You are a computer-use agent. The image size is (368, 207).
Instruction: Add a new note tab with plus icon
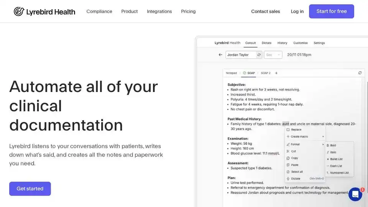point(276,73)
